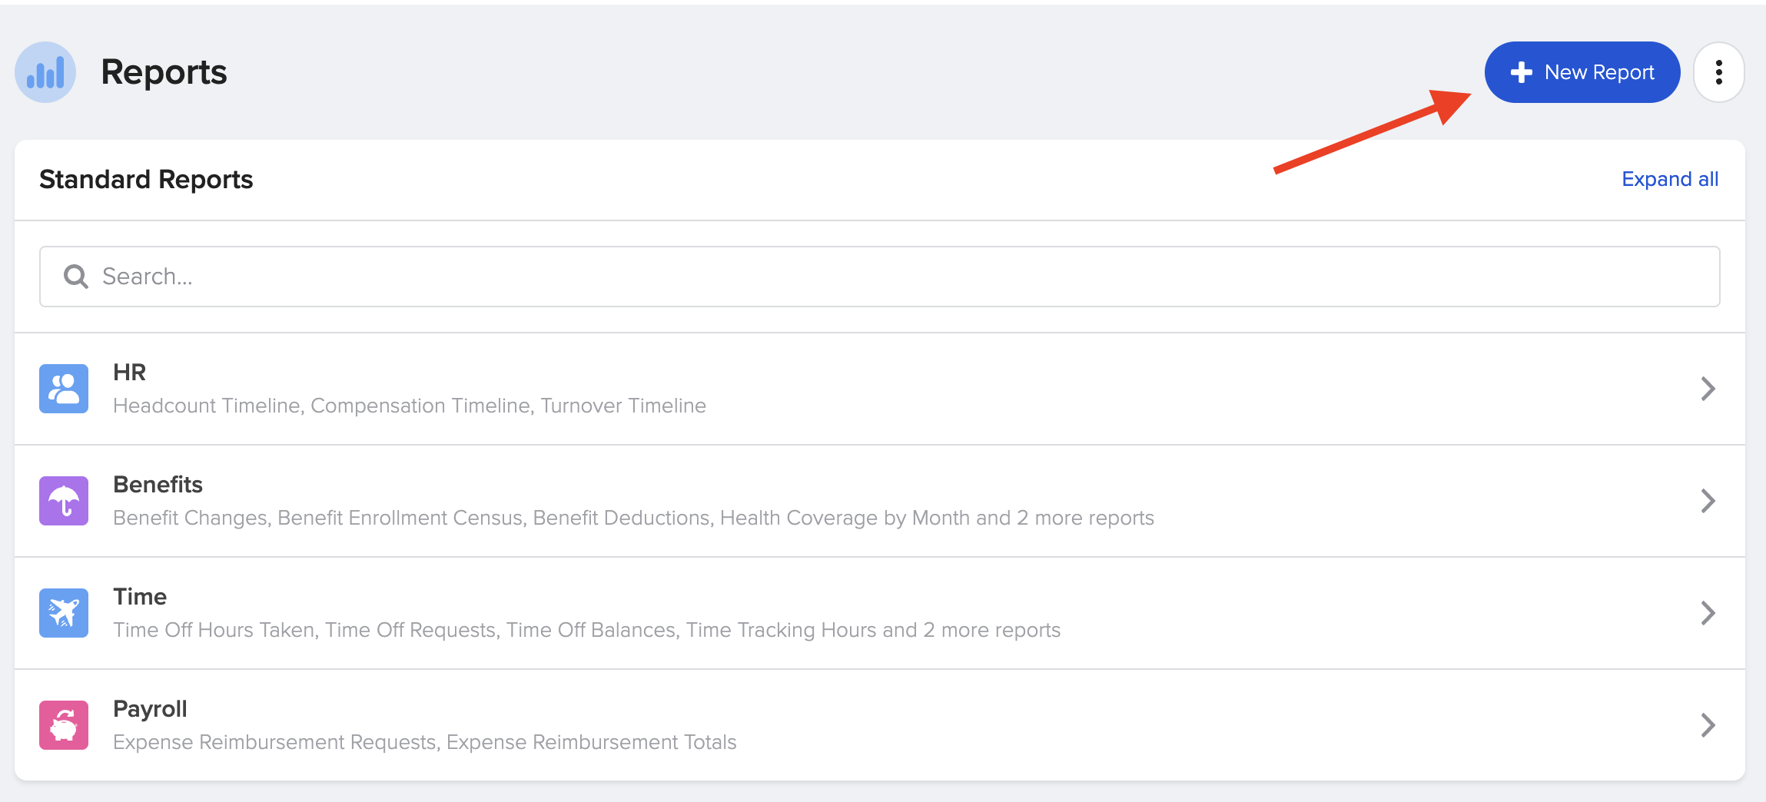Expand the HR row chevron

1708,389
